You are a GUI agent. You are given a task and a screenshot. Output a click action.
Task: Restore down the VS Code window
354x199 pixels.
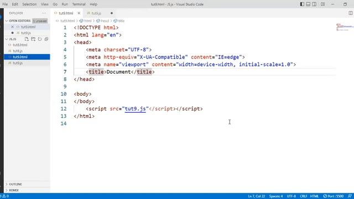(x=345, y=4)
